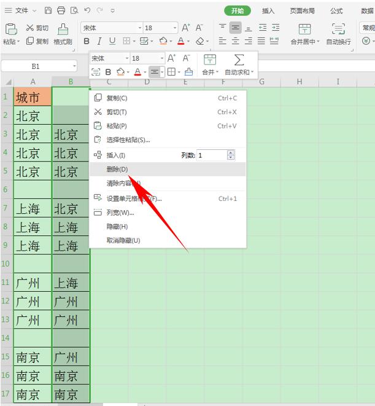Choose Column Width from context menu
375x406 pixels.
tap(168, 213)
